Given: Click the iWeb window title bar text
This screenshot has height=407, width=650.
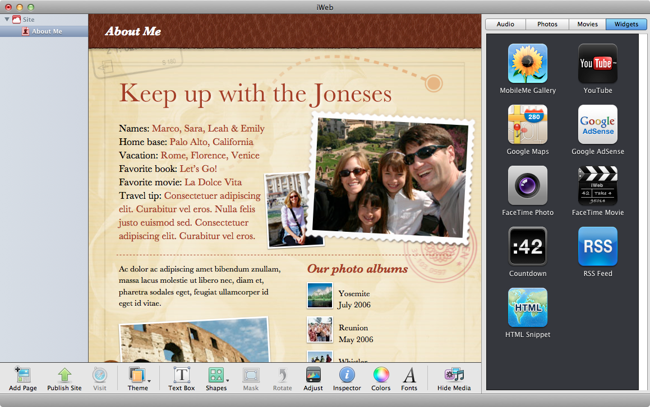Looking at the screenshot, I should 325,7.
